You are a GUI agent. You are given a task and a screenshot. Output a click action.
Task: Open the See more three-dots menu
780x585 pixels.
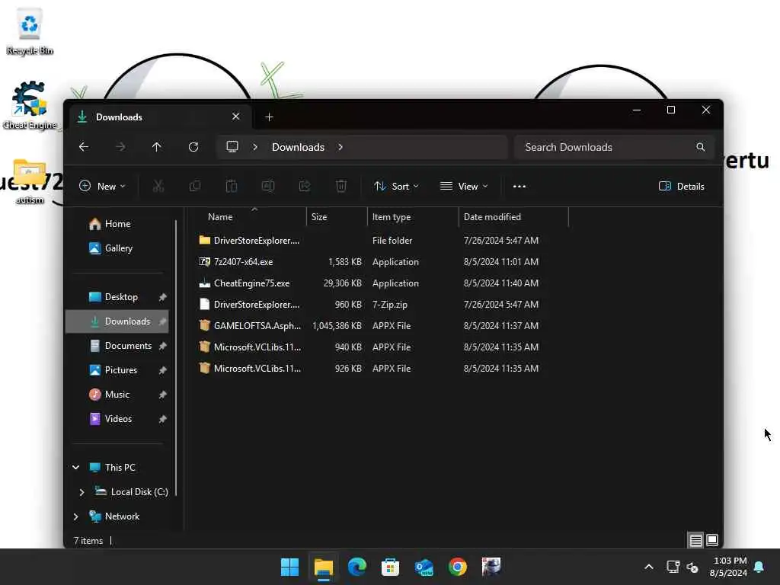click(x=519, y=186)
